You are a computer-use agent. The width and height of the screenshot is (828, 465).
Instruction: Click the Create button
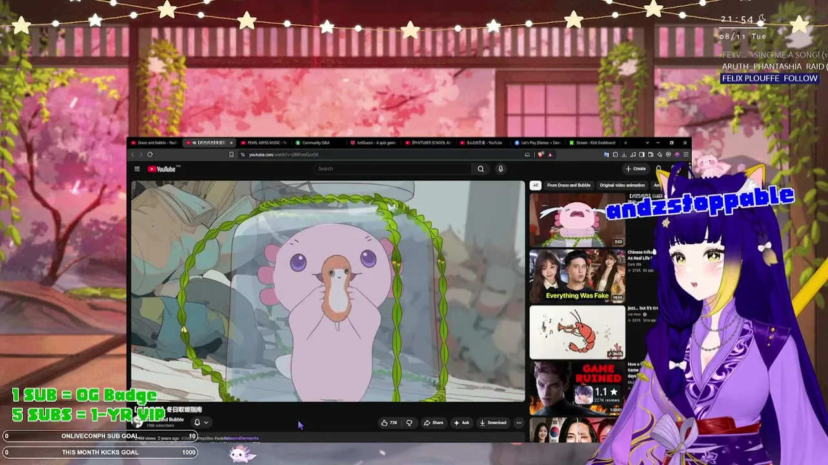[x=636, y=169]
